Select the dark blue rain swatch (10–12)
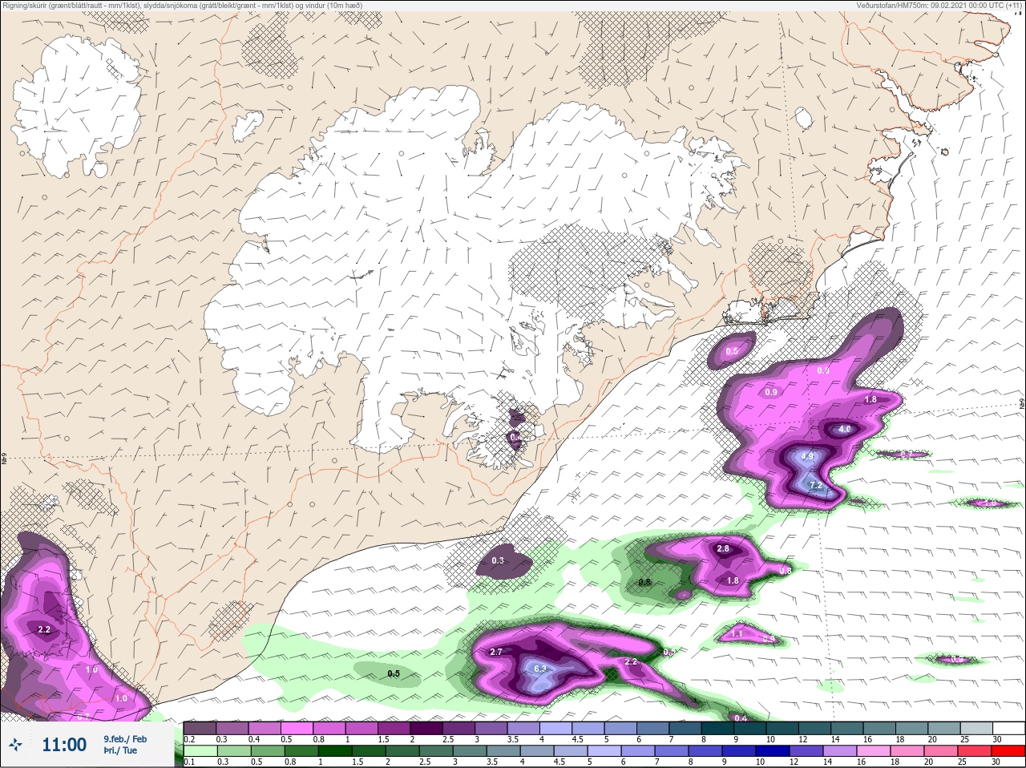The width and height of the screenshot is (1026, 768). (x=772, y=751)
